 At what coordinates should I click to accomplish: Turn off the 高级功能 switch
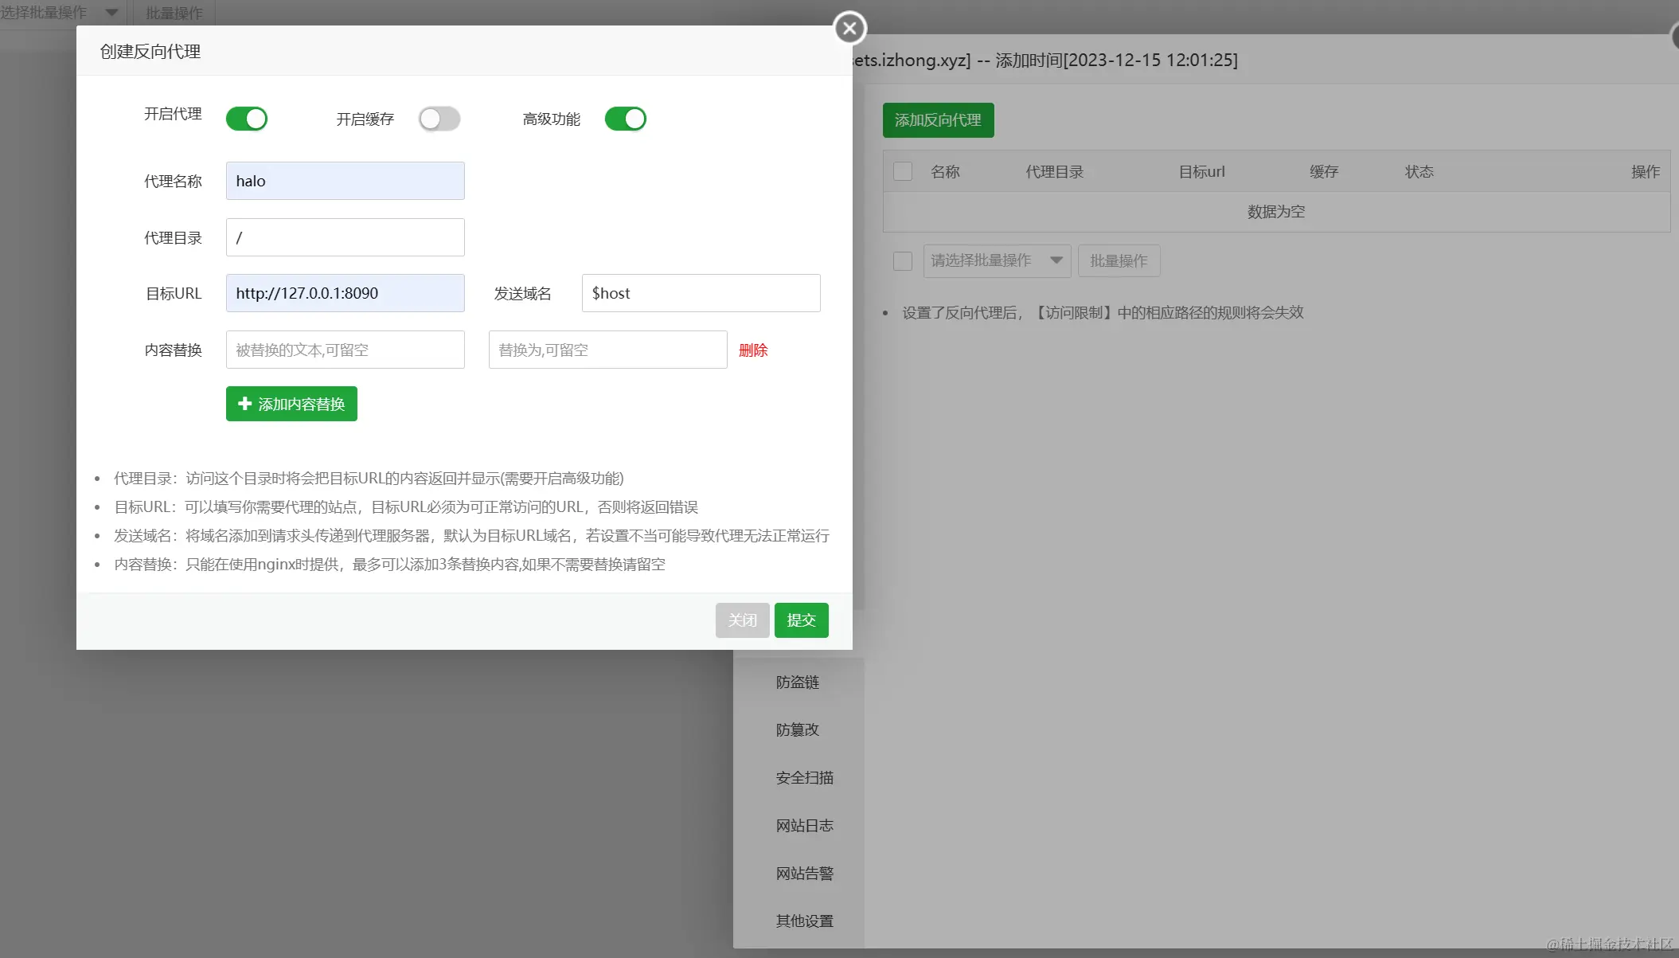point(626,119)
